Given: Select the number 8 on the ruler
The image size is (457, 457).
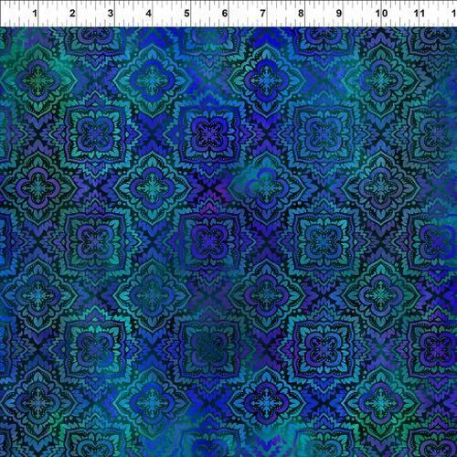Looking at the screenshot, I should click(x=301, y=13).
